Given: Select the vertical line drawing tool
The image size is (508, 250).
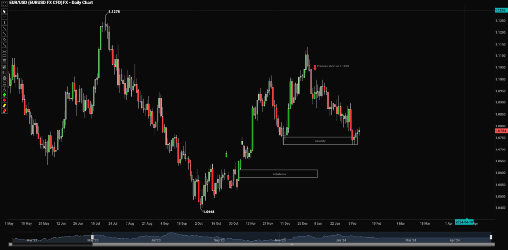Looking at the screenshot, I should [x=4, y=22].
